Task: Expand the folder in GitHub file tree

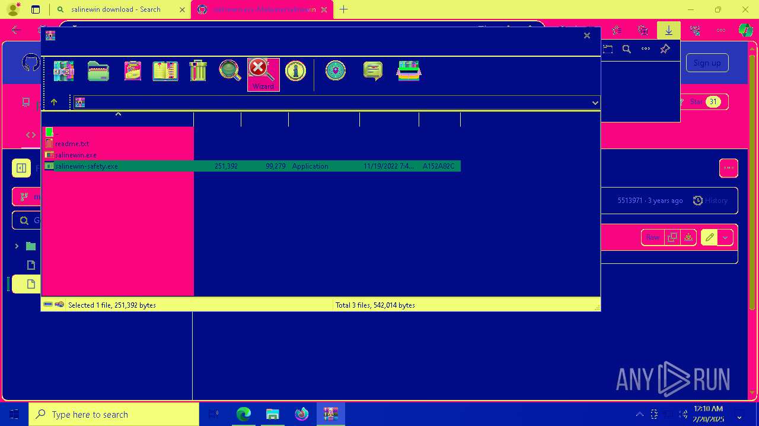Action: coord(17,246)
